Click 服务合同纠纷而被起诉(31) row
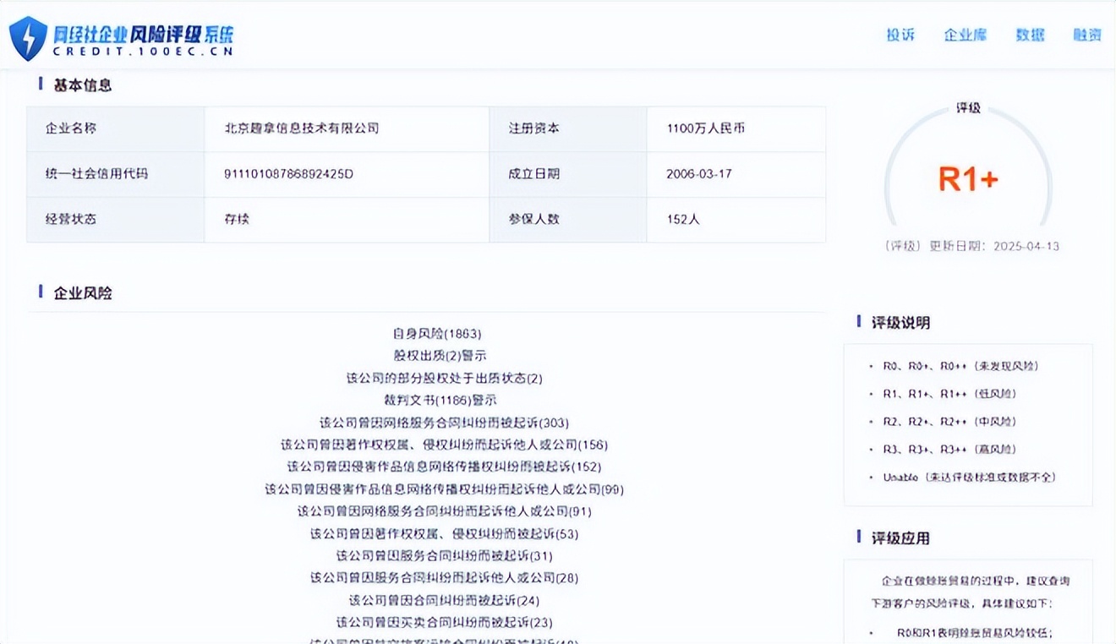The width and height of the screenshot is (1116, 644). tap(444, 556)
